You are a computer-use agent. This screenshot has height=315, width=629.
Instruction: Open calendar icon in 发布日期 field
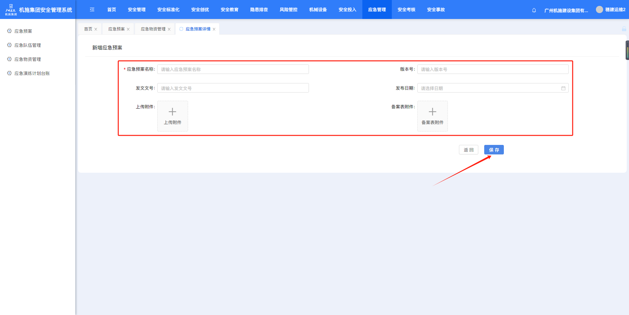(563, 88)
